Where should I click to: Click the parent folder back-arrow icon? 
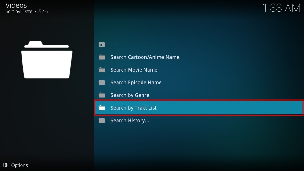[x=102, y=45]
